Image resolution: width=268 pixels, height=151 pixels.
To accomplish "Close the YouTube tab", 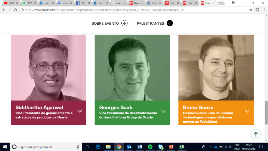I will pos(17,3).
